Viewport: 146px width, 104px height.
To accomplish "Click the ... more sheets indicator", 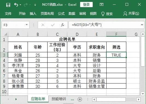I will pyautogui.click(x=72, y=100).
